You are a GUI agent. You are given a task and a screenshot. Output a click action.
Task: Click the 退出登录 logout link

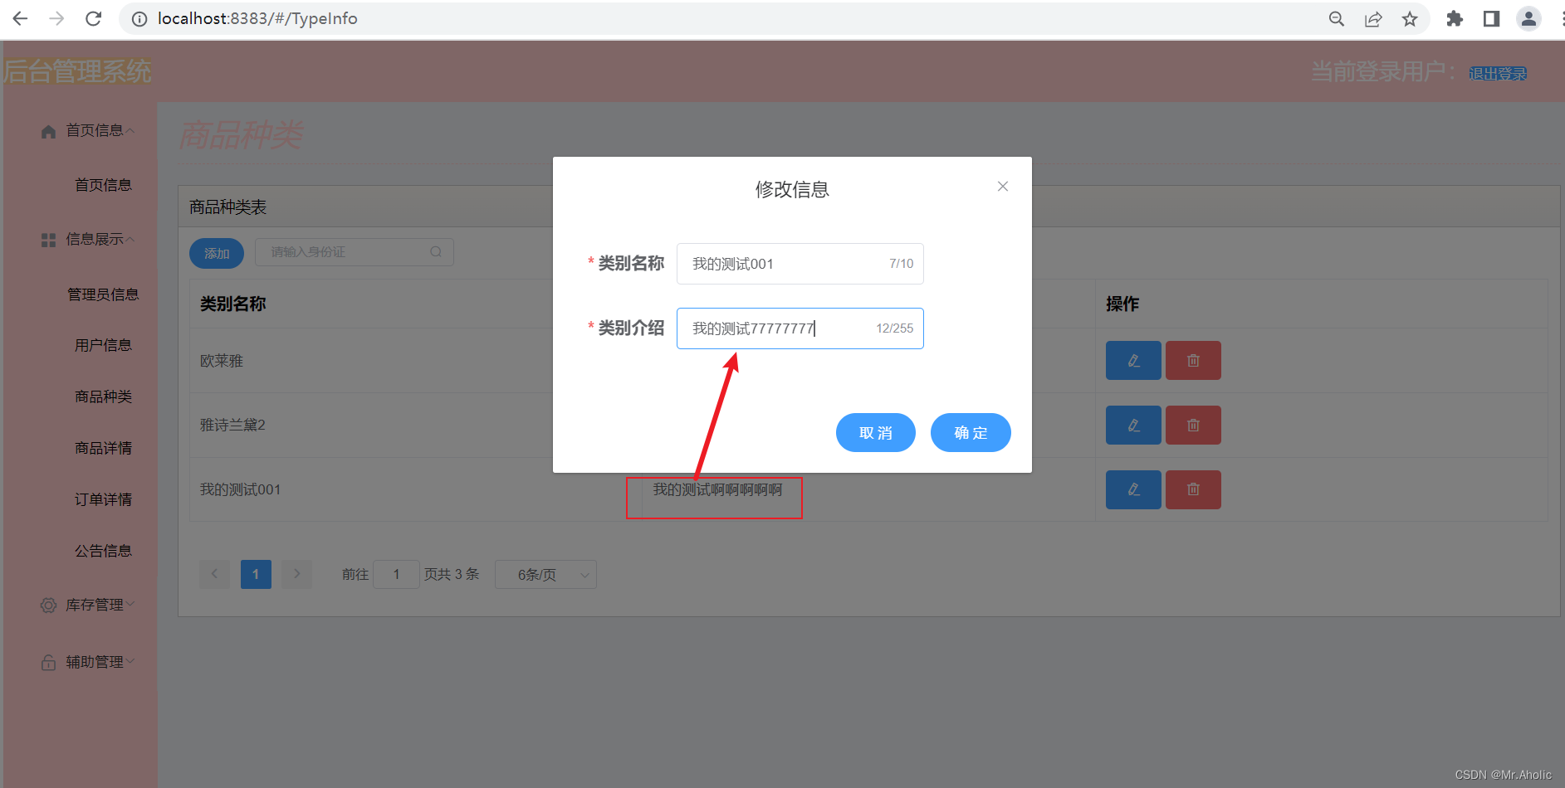[x=1497, y=73]
